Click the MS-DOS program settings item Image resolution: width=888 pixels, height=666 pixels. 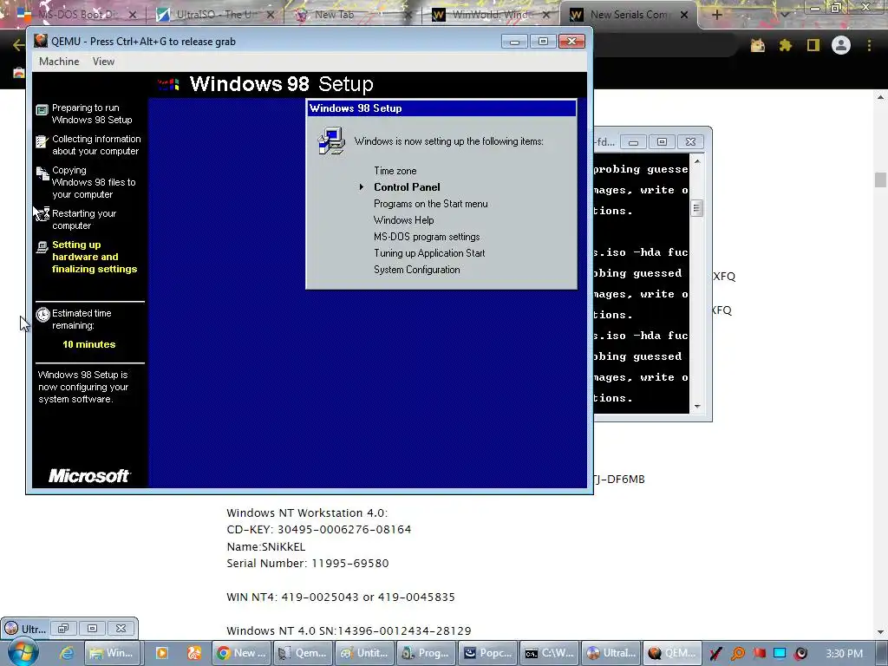tap(427, 236)
